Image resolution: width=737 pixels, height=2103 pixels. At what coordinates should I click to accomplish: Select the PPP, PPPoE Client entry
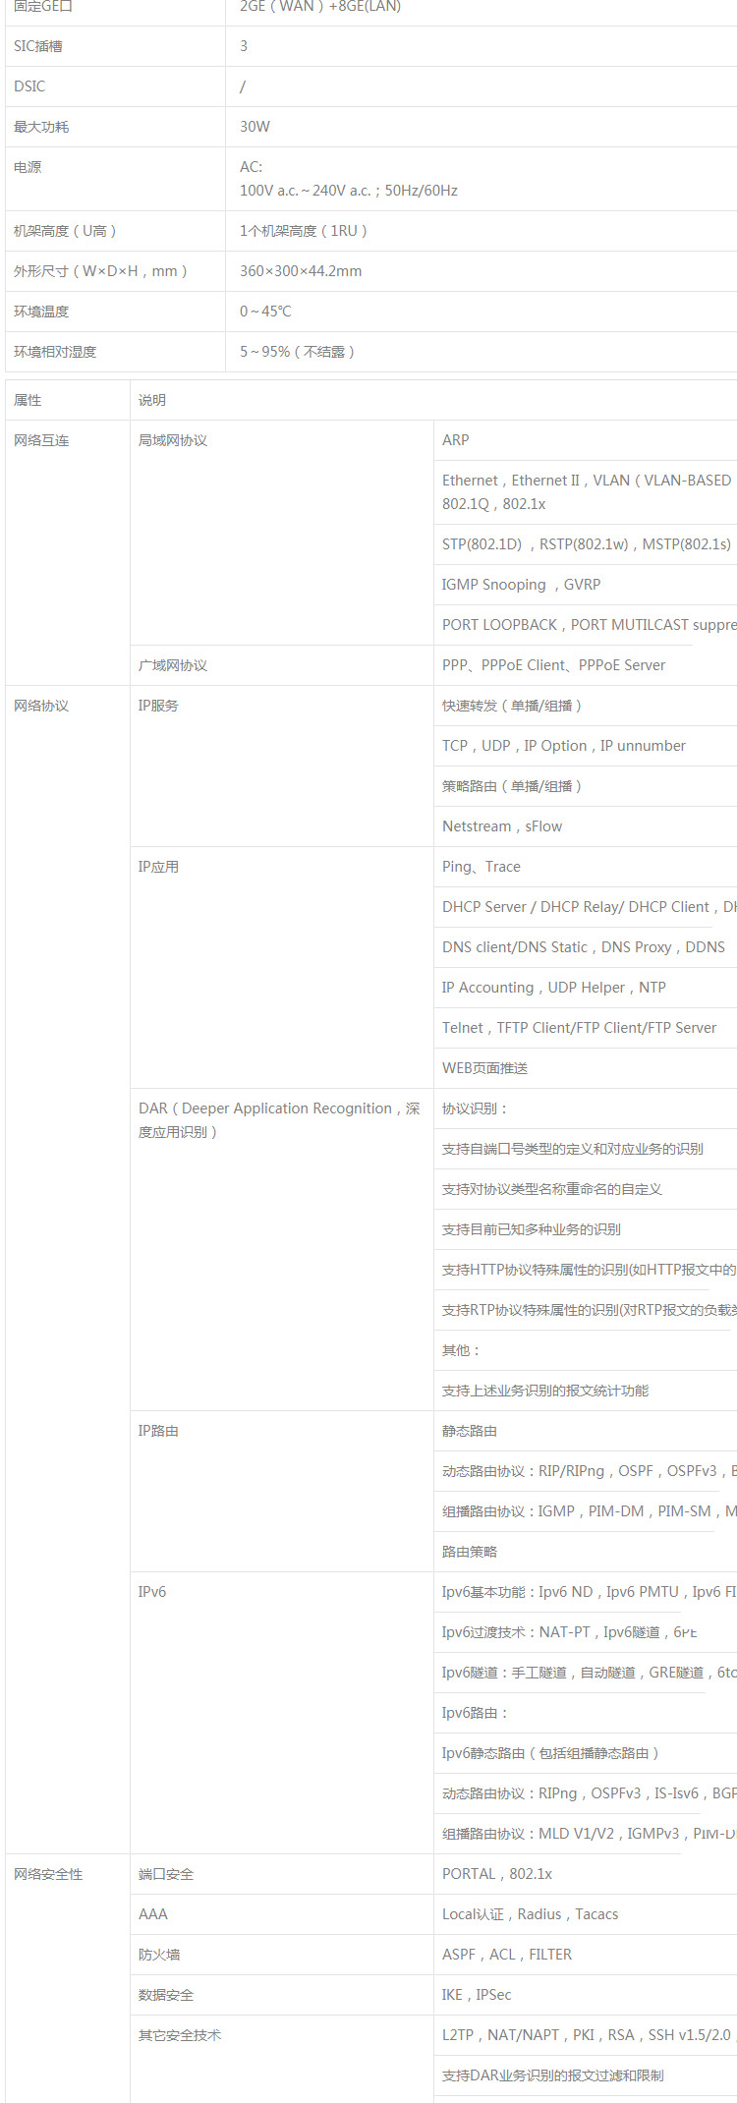553,665
